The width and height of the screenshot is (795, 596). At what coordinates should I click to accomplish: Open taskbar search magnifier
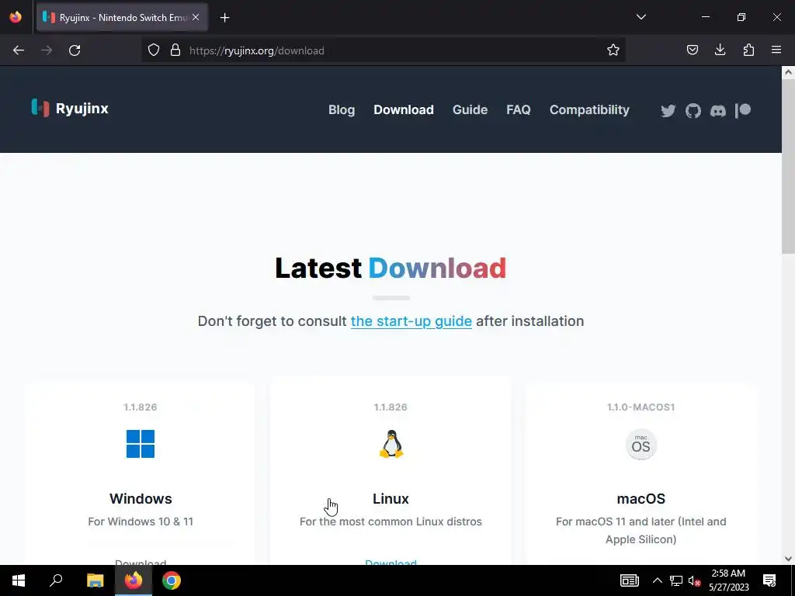[56, 580]
